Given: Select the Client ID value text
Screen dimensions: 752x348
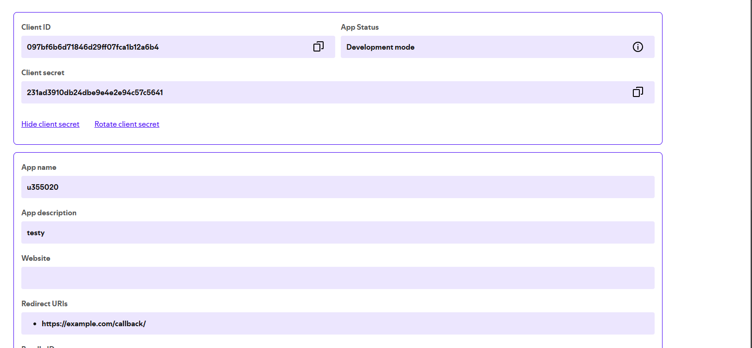Looking at the screenshot, I should click(93, 47).
